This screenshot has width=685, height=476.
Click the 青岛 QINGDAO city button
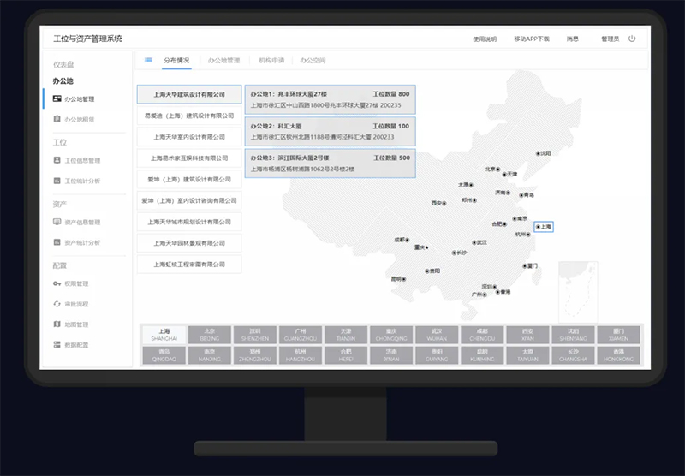(164, 355)
